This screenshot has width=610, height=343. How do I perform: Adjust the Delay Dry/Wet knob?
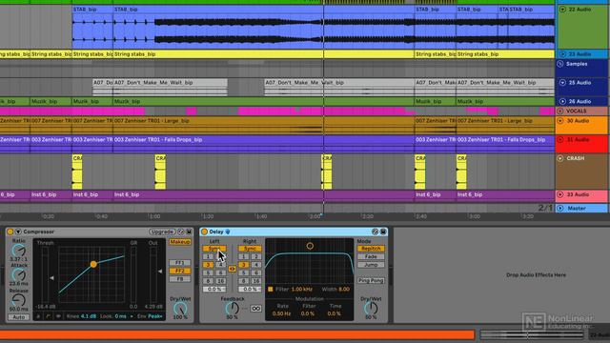pyautogui.click(x=371, y=309)
